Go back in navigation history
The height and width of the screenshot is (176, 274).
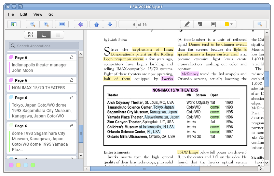[81, 24]
